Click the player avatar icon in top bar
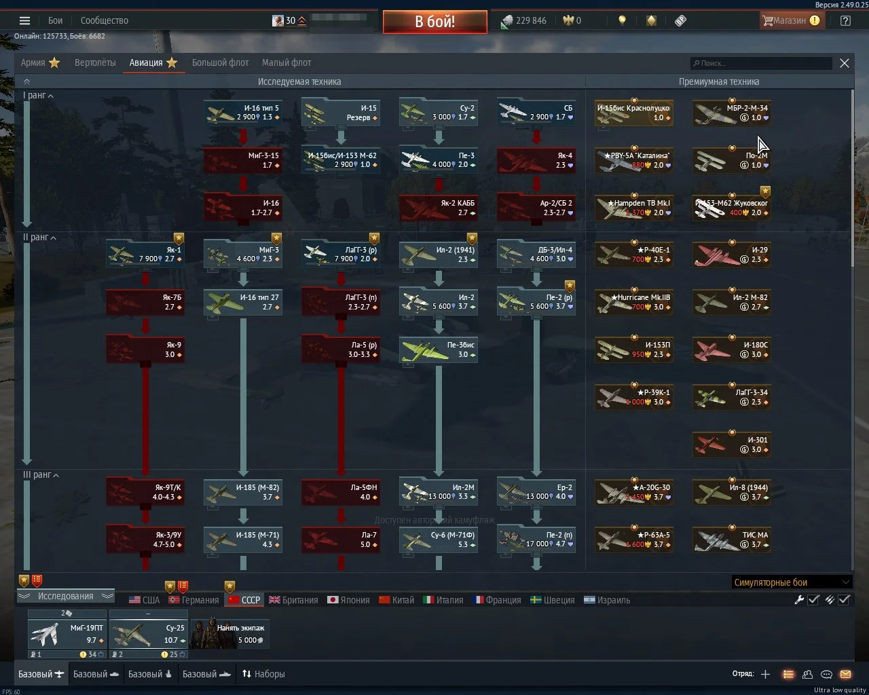 pyautogui.click(x=278, y=20)
